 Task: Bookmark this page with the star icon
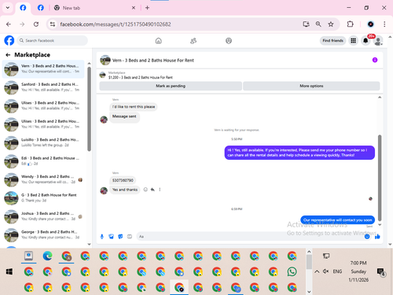click(331, 24)
